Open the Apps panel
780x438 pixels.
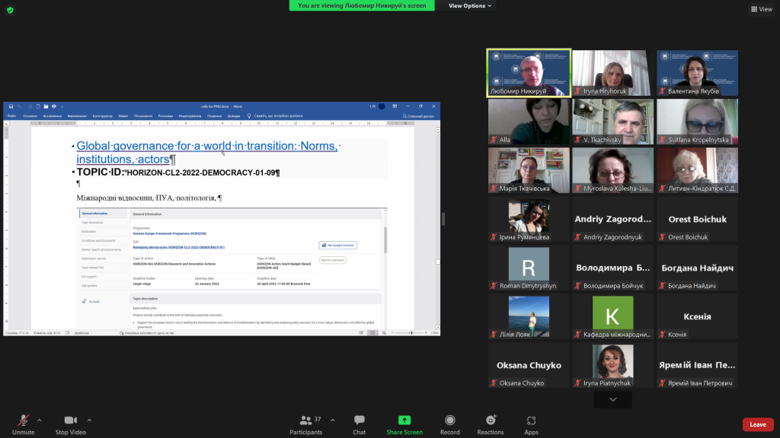click(531, 424)
